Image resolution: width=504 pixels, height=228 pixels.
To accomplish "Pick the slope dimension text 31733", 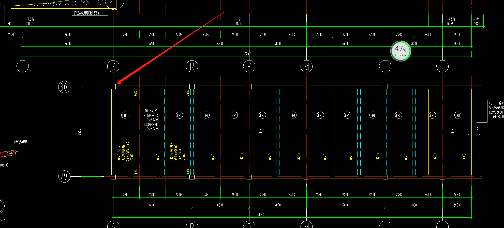I will tap(239, 23).
